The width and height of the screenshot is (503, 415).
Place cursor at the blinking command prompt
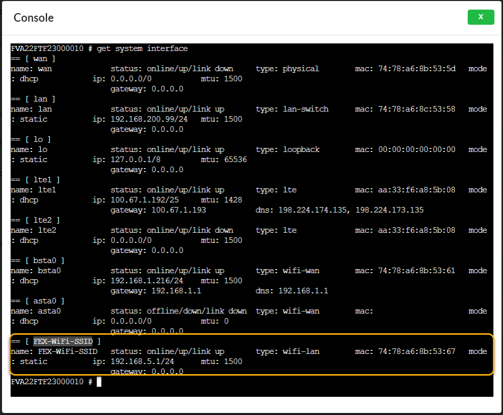(x=98, y=382)
